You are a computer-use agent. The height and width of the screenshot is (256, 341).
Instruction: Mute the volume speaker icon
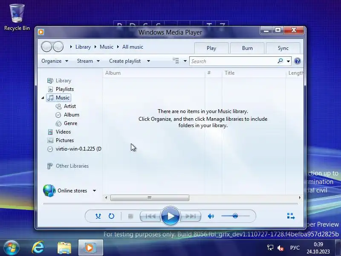click(211, 216)
